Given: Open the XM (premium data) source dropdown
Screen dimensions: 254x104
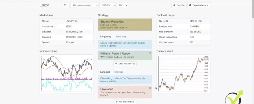Looking at the screenshot, I should click(x=85, y=5).
